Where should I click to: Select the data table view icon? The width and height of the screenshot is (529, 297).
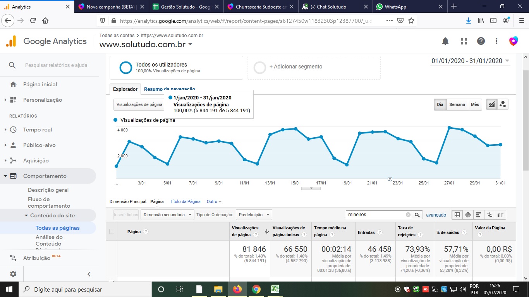pyautogui.click(x=457, y=215)
